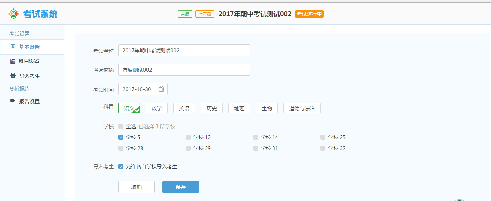Click the 考试时间 date field
491x201 pixels.
click(143, 89)
